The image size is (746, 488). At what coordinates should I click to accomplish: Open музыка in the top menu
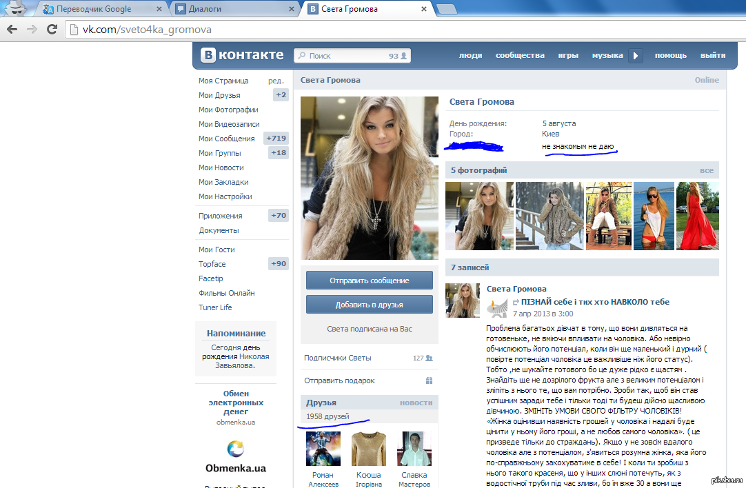[x=607, y=56]
